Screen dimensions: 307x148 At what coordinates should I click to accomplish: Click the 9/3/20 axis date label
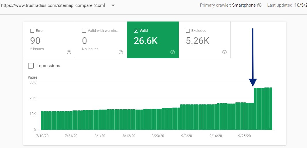(187, 136)
